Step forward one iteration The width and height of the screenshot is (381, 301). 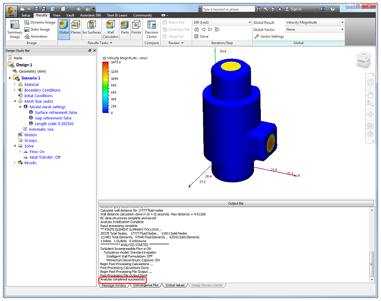pyautogui.click(x=210, y=29)
